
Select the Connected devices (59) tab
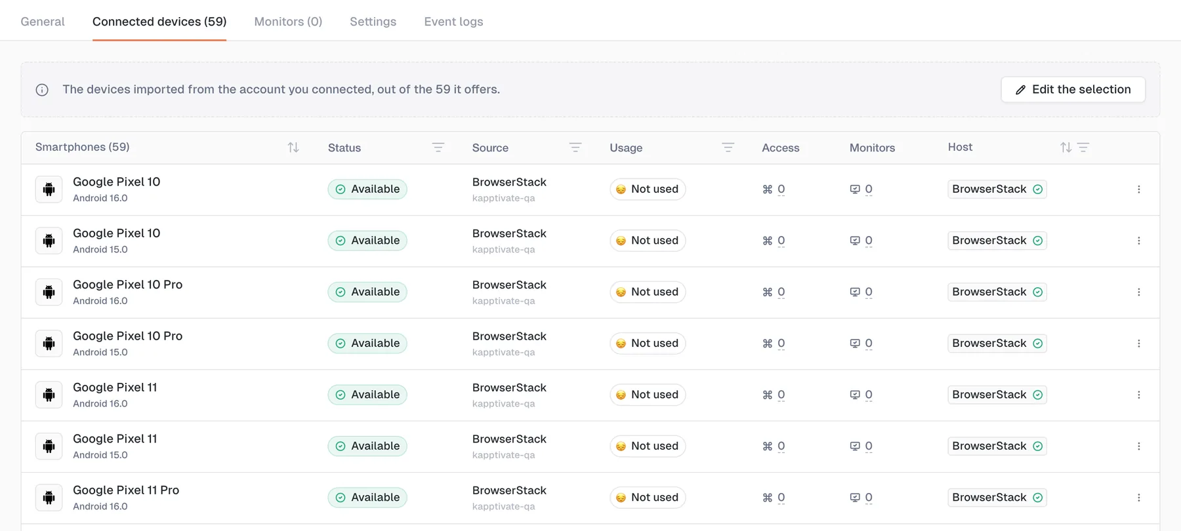pos(159,22)
